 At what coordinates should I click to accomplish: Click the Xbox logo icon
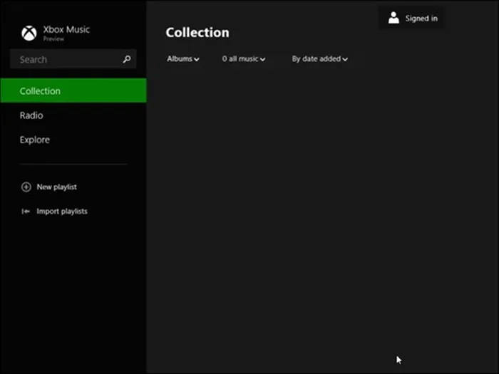29,33
